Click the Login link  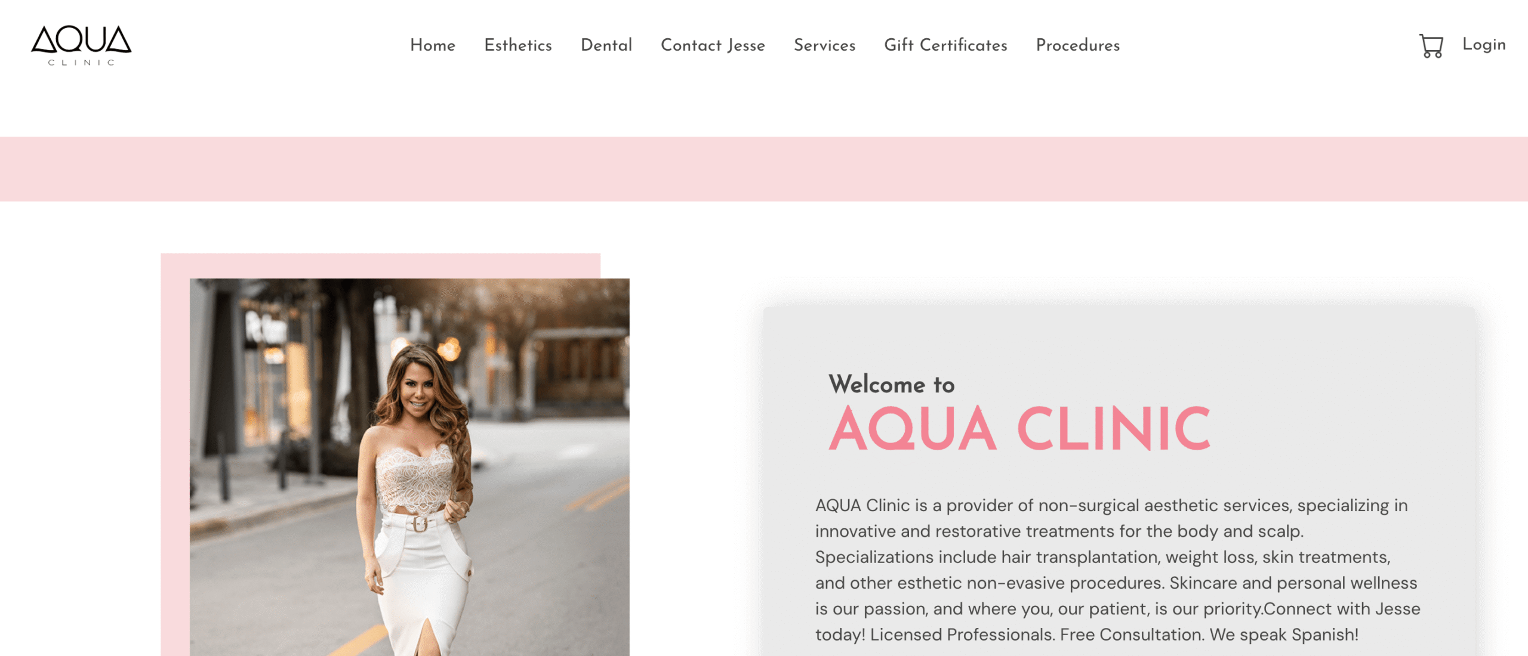point(1484,45)
